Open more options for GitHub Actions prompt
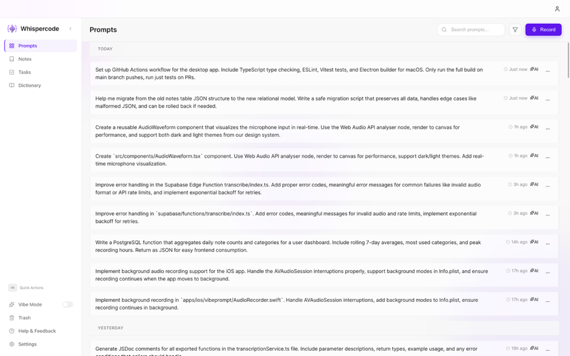570x356 pixels. (548, 71)
